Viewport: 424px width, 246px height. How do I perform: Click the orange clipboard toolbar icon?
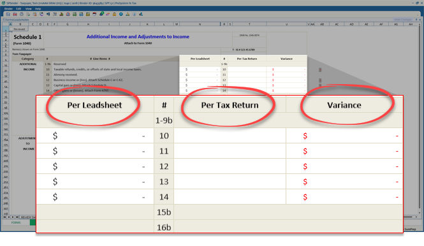(x=35, y=14)
